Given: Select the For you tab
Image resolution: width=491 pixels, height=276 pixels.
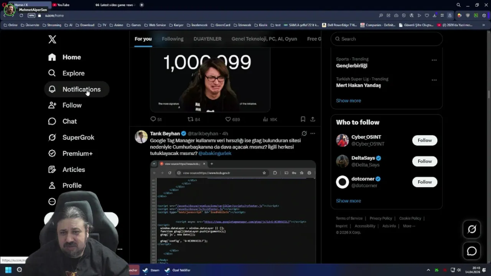Looking at the screenshot, I should 143,39.
